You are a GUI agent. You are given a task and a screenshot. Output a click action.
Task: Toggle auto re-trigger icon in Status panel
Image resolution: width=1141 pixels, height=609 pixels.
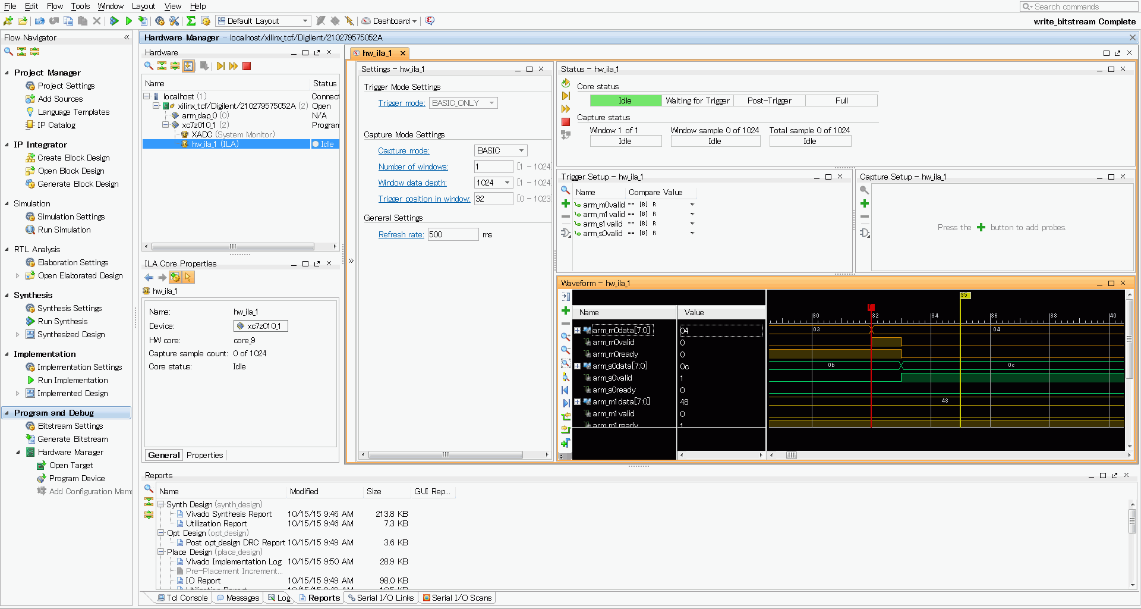coord(566,83)
